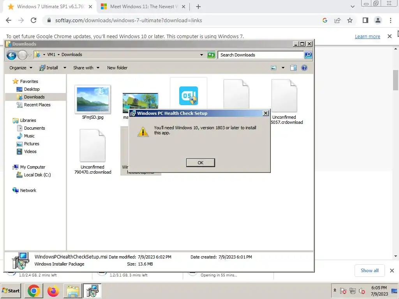Open the Chrome profile icon
Viewport: 399px width, 299px height.
point(378,20)
